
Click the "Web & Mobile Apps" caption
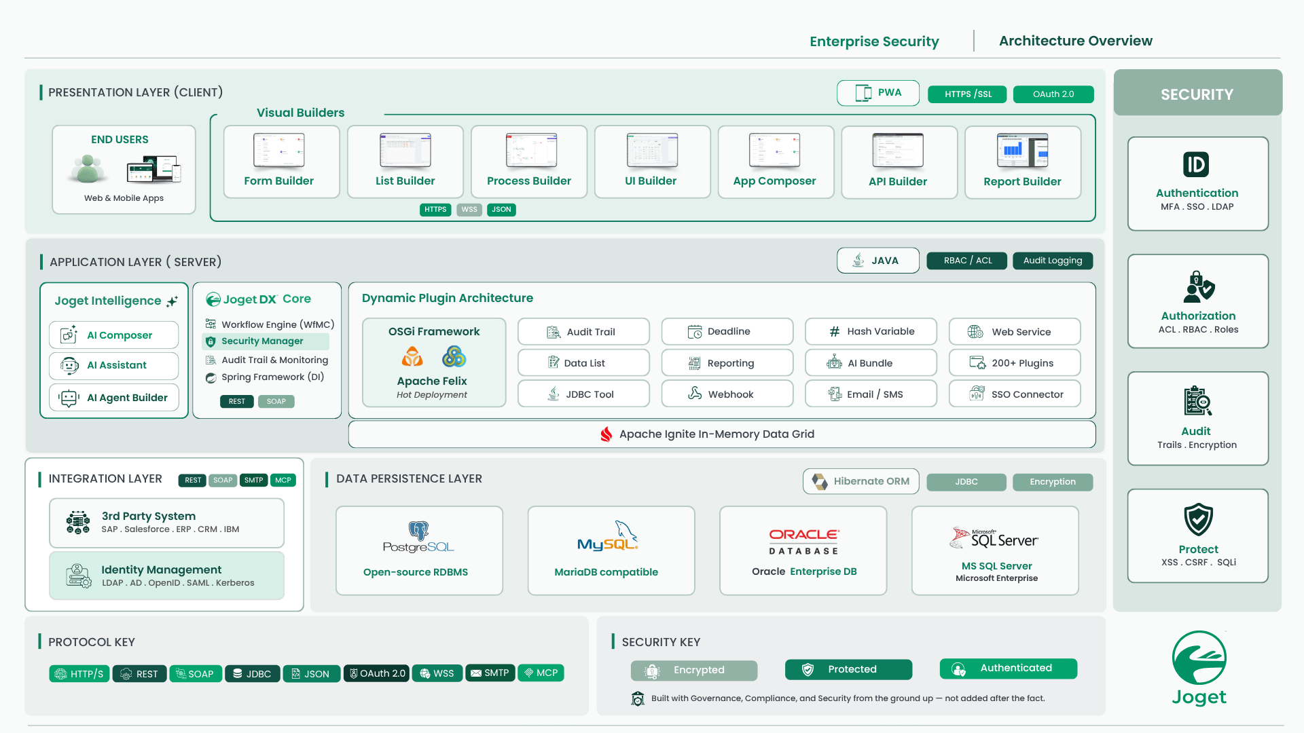pos(124,198)
